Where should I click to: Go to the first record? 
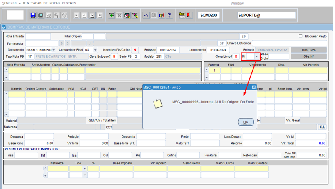(76, 15)
